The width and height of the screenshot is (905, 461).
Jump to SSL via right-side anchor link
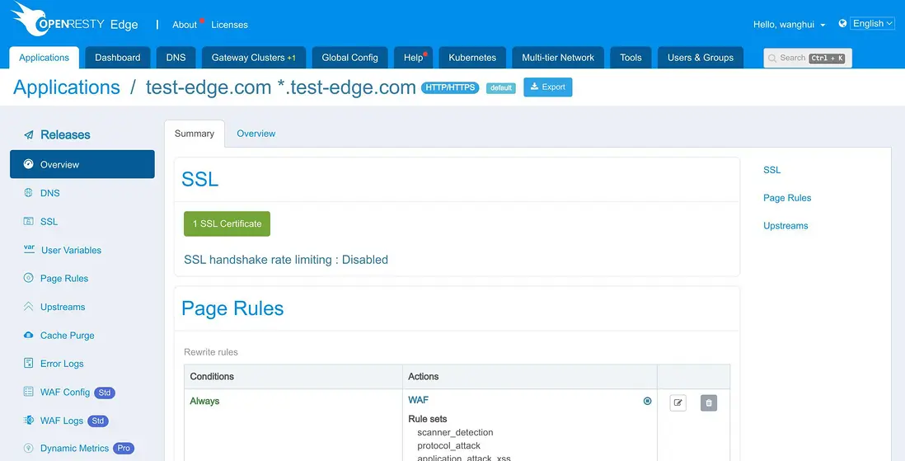[x=771, y=170]
